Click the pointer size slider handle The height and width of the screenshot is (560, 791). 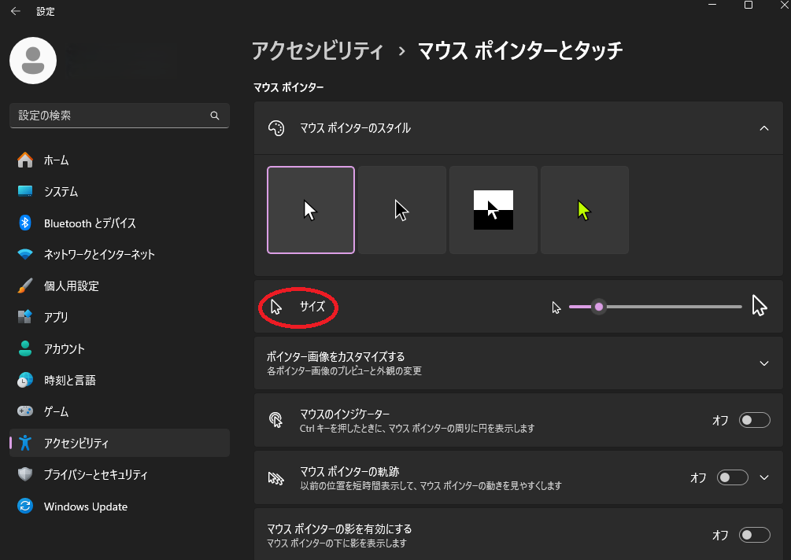point(599,307)
